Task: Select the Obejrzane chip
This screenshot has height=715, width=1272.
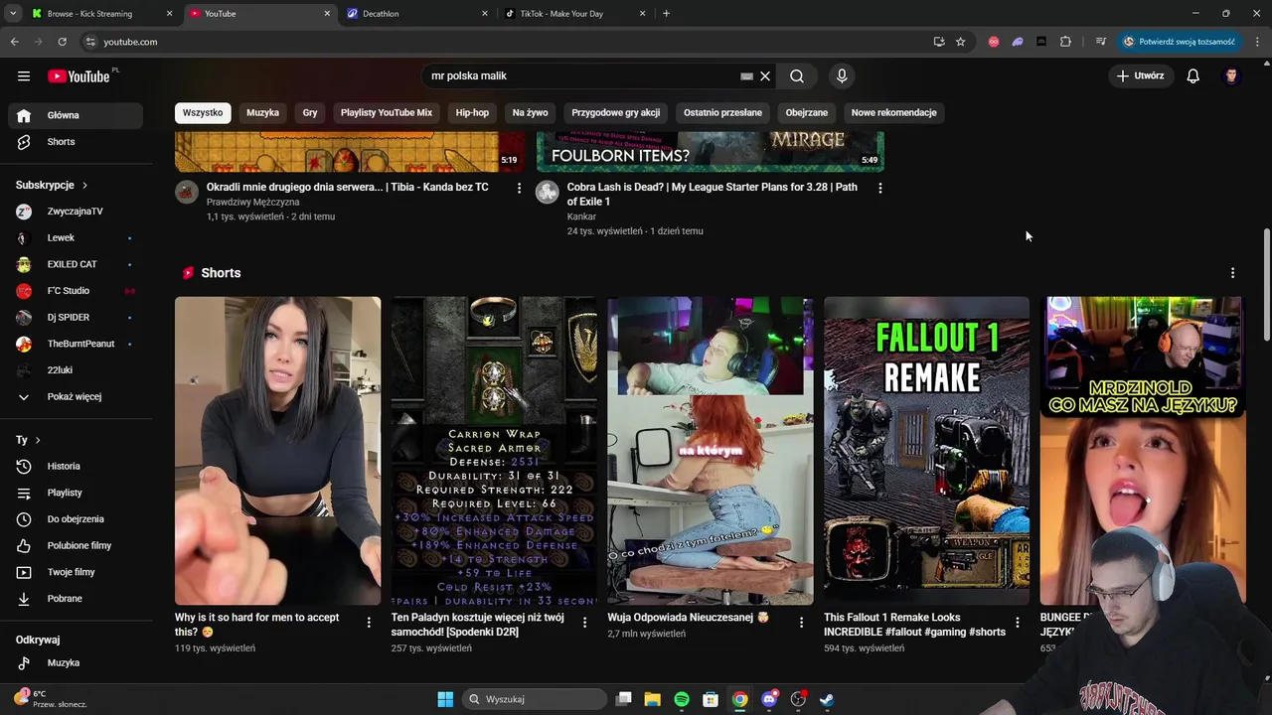Action: coord(807,112)
